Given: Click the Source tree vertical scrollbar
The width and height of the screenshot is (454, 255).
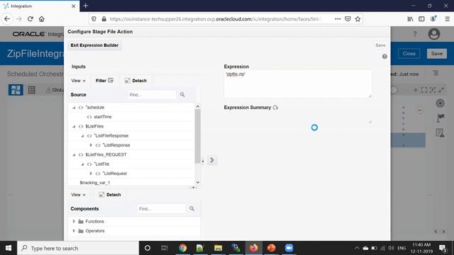Looking at the screenshot, I should [198, 136].
